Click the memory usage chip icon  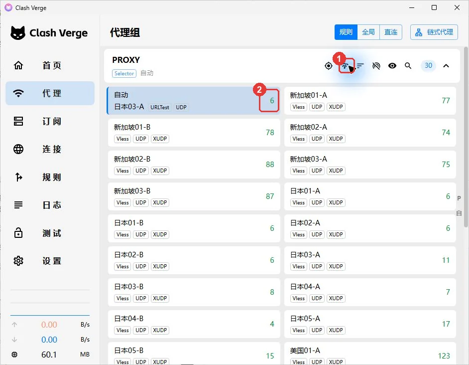click(14, 355)
